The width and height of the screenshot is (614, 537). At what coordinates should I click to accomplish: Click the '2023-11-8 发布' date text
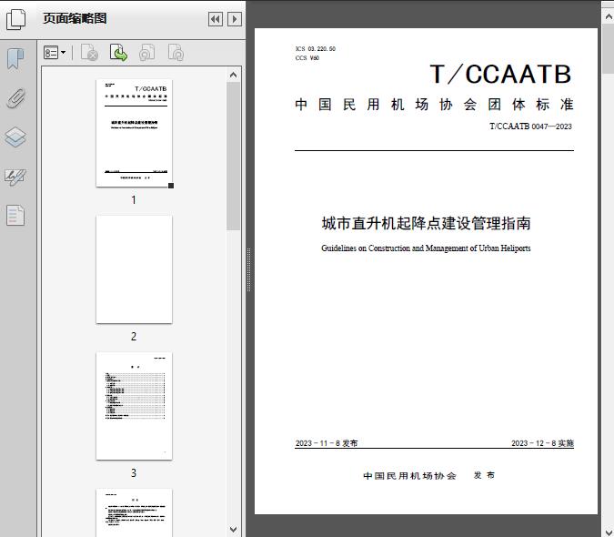(x=327, y=443)
